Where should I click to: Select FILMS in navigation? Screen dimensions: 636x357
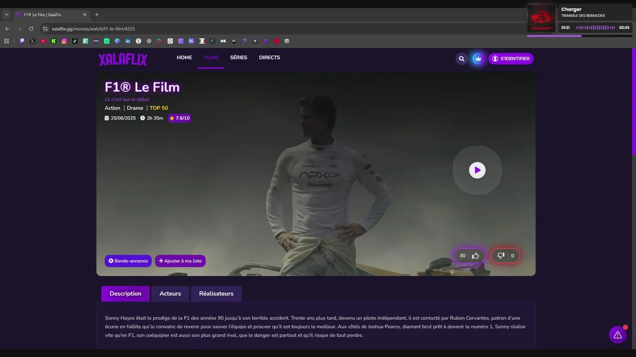coord(211,58)
